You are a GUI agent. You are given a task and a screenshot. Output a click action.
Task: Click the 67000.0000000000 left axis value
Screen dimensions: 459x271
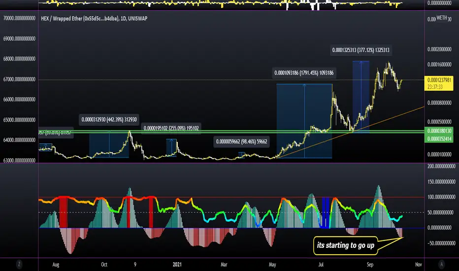point(19,79)
